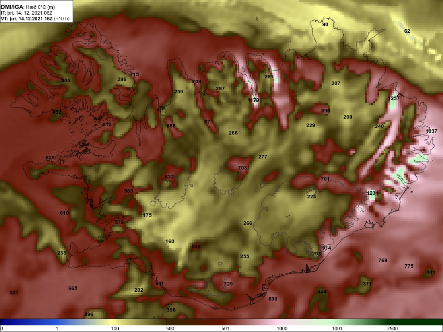Click the map value 1257
Image resolution: width=443 pixels, height=332 pixels.
click(394, 98)
